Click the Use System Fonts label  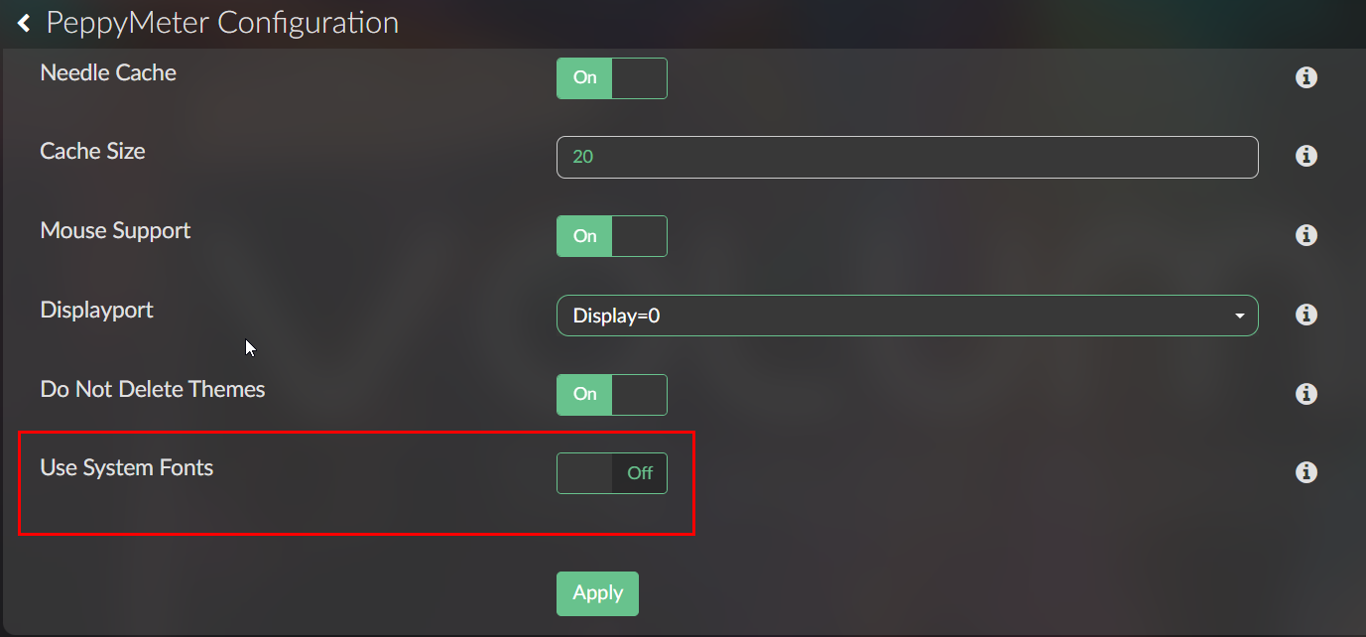click(127, 467)
